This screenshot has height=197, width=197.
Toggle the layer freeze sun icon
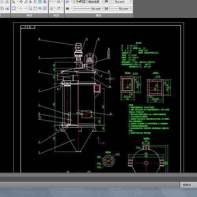(77, 2)
